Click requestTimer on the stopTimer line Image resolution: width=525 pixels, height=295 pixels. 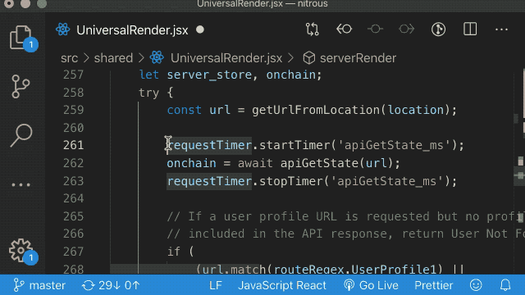[209, 181]
